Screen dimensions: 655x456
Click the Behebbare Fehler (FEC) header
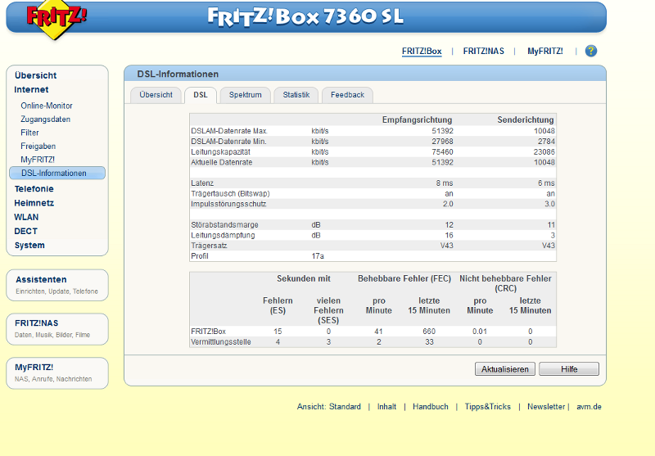[404, 279]
